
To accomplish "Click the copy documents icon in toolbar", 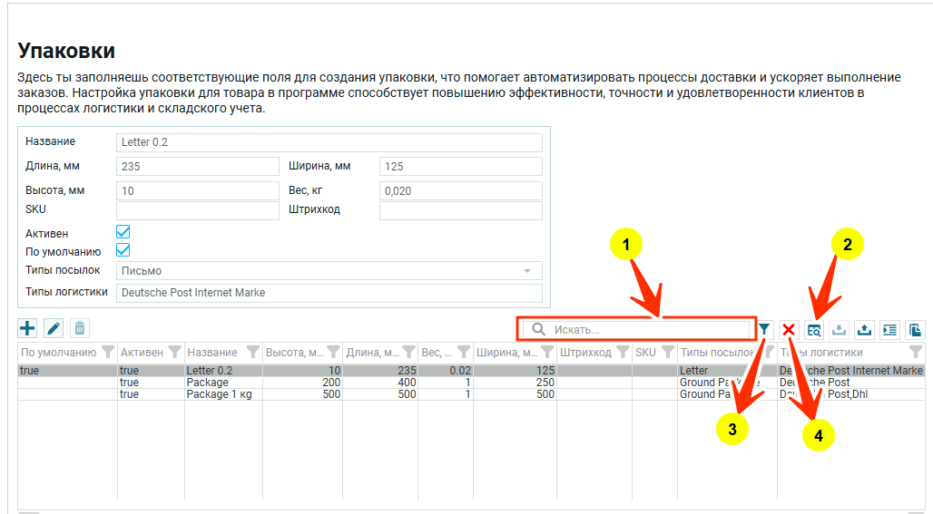I will pyautogui.click(x=915, y=330).
